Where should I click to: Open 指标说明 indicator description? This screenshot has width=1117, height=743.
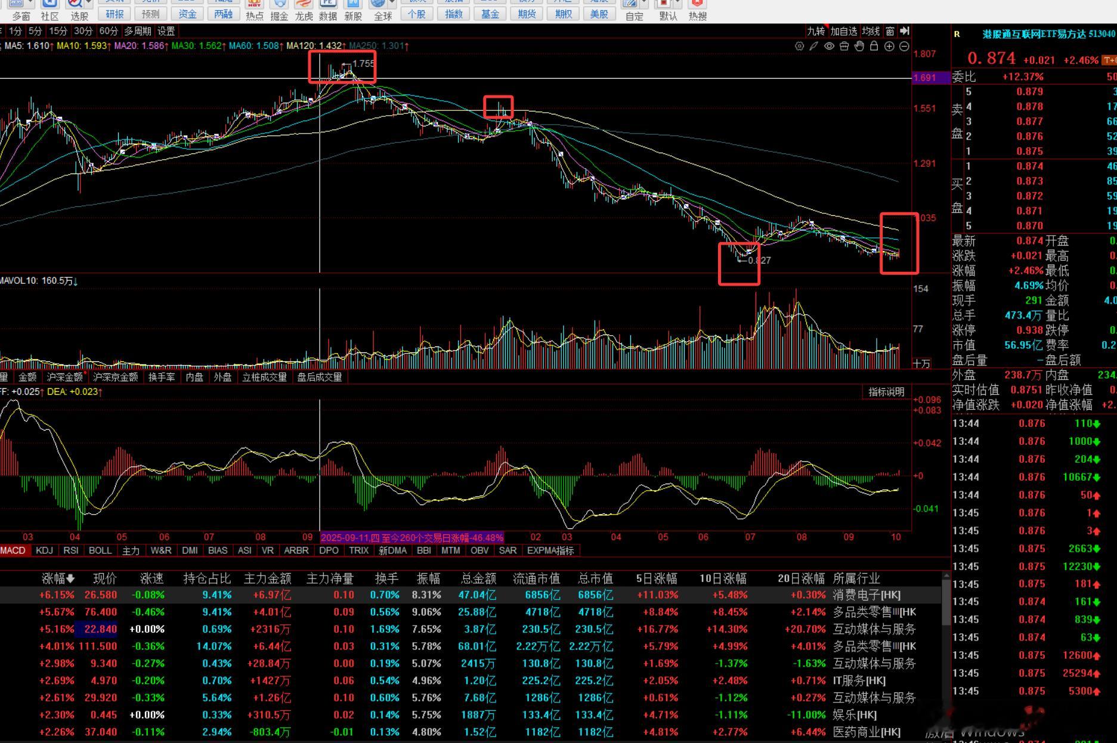pos(886,392)
